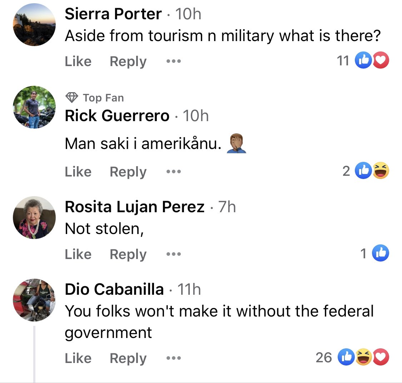Reply to Dio Cabanilla's comment
The height and width of the screenshot is (383, 402).
(128, 358)
